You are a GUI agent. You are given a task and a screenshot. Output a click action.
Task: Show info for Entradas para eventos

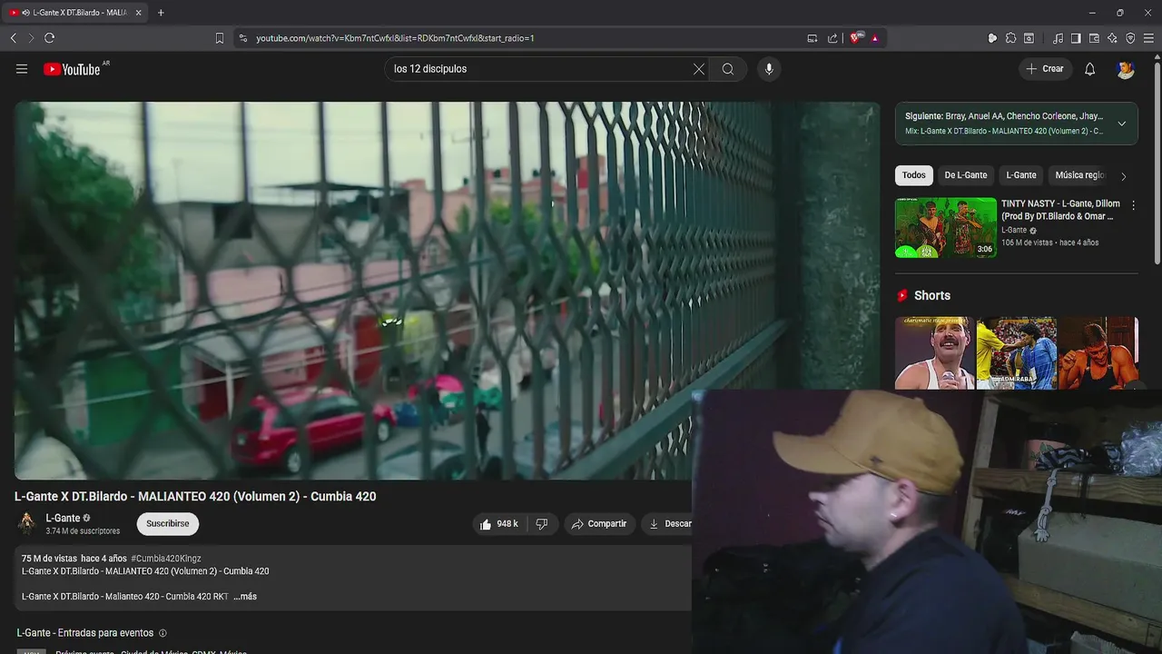(x=163, y=633)
